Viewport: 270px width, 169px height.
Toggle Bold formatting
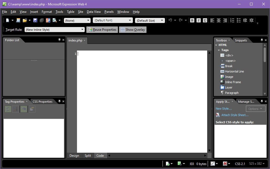coord(192,20)
